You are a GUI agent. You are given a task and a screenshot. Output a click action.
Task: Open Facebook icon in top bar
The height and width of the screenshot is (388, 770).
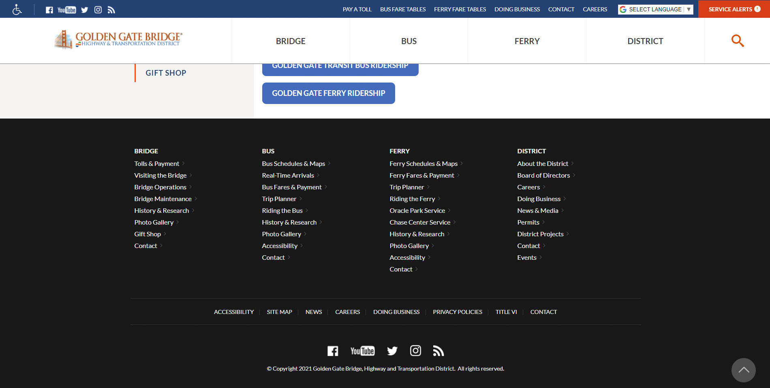(x=49, y=10)
